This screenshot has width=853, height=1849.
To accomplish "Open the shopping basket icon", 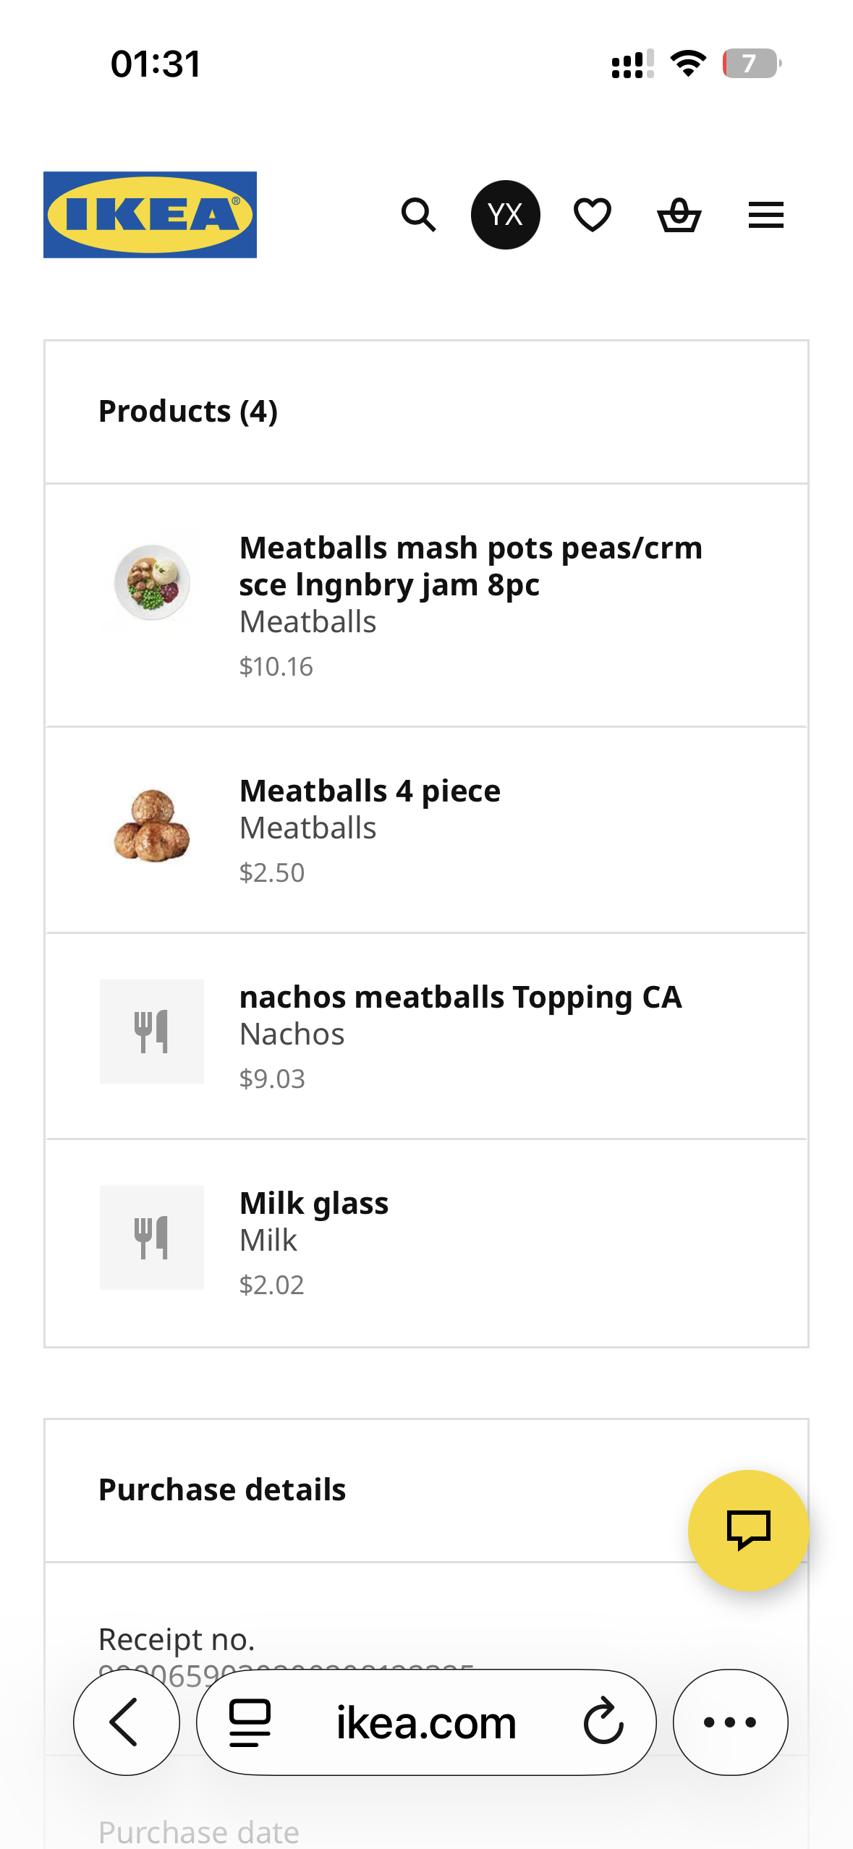I will (679, 215).
